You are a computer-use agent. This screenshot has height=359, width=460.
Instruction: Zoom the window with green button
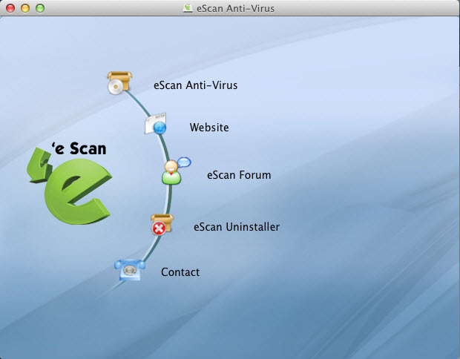pyautogui.click(x=40, y=8)
